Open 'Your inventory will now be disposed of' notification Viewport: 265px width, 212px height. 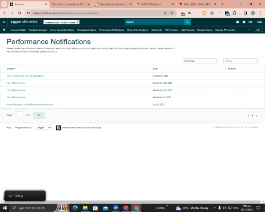point(25,76)
